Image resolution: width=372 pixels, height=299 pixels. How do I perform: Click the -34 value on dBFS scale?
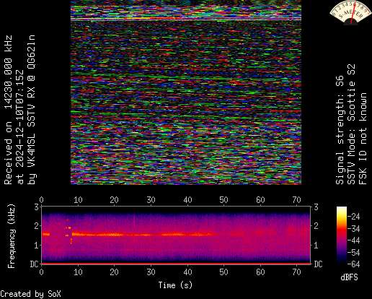pyautogui.click(x=354, y=228)
